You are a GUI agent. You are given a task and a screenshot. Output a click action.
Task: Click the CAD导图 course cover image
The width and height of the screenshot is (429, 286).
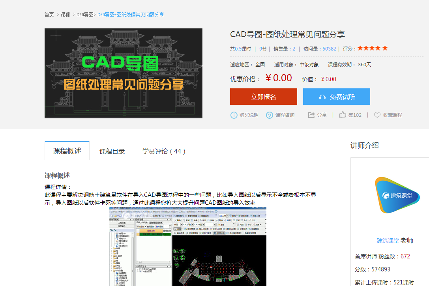[124, 73]
